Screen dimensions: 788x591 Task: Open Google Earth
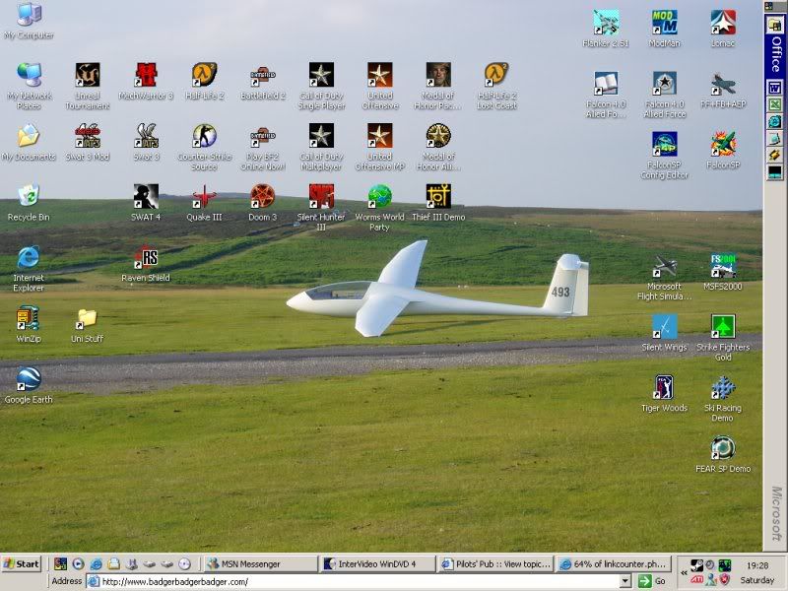28,379
